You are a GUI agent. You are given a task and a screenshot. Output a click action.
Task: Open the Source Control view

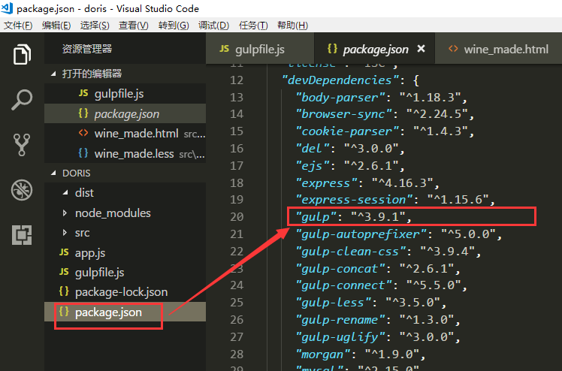click(x=22, y=145)
